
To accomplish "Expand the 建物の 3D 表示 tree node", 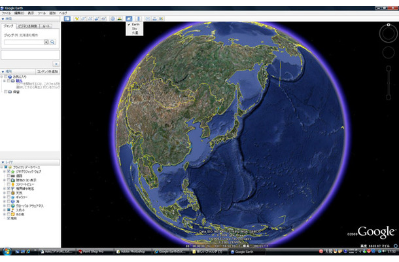I will point(5,180).
